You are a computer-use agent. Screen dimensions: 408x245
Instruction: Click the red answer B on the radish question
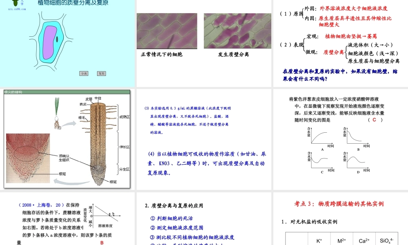pos(102,243)
